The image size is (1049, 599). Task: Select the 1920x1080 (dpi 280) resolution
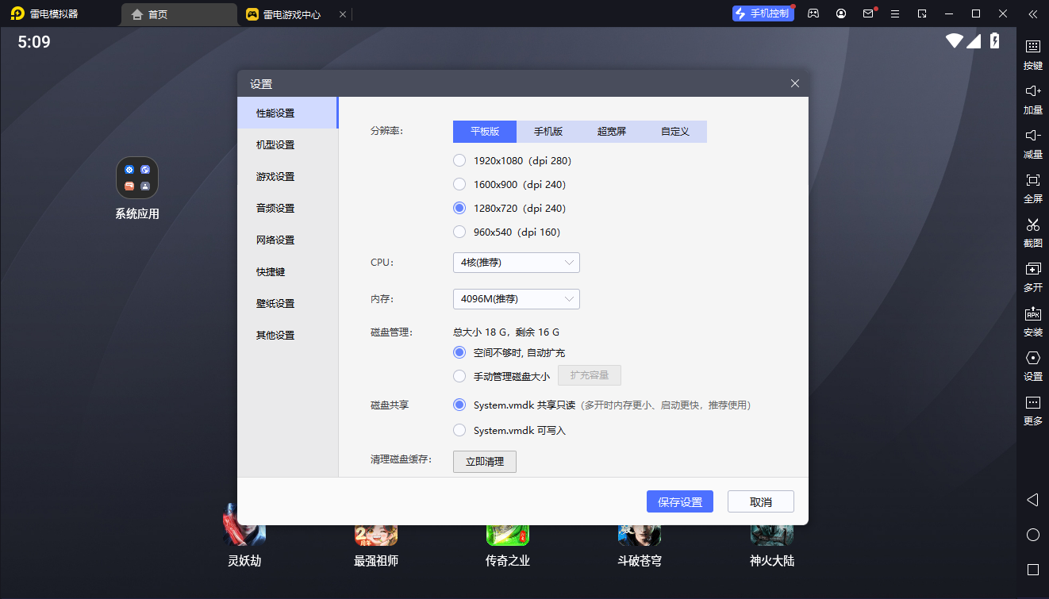pos(459,161)
